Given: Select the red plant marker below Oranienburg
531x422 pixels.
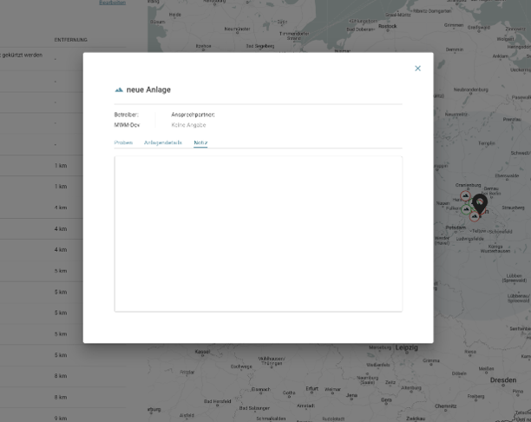Looking at the screenshot, I should pyautogui.click(x=465, y=196).
